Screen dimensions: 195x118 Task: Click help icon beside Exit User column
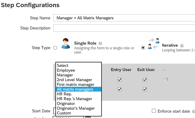click(x=164, y=70)
